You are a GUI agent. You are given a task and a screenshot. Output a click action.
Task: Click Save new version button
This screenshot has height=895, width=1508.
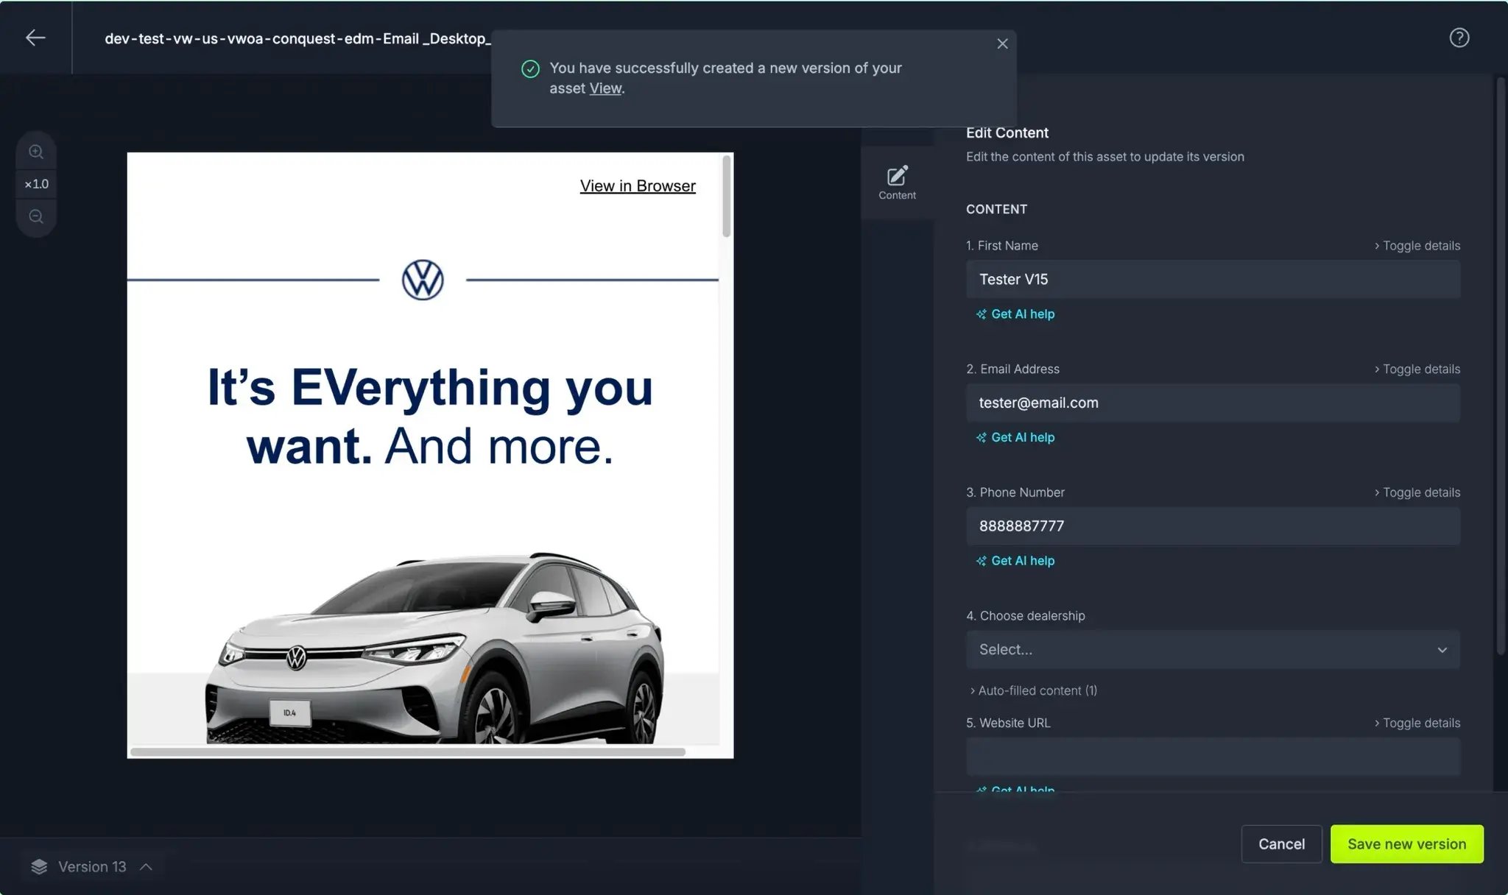1406,843
